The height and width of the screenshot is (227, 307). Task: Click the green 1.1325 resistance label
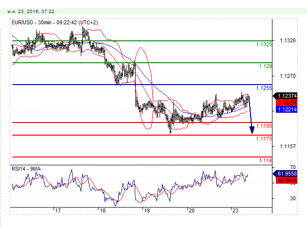264,44
